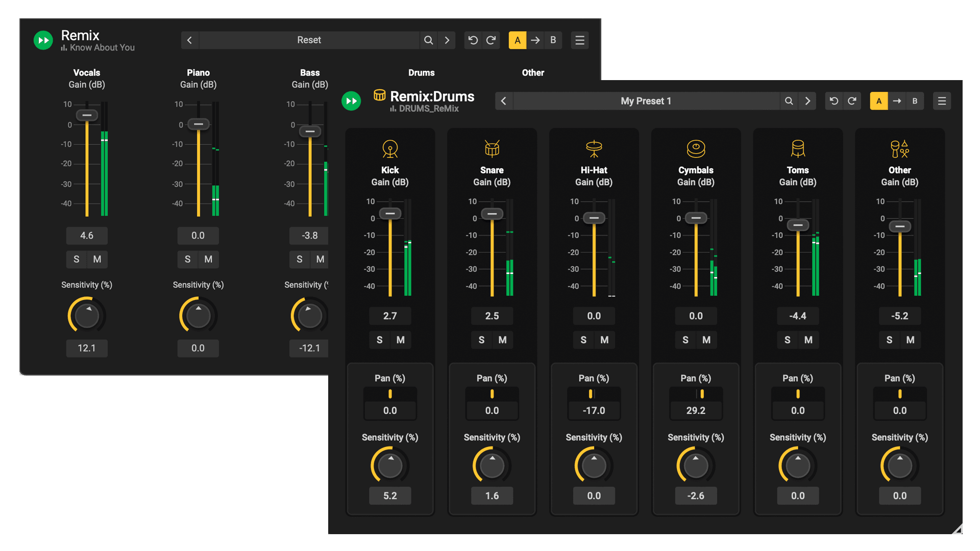The height and width of the screenshot is (551, 980).
Task: Open the hamburger menu in Remix:Drums
Action: (942, 101)
